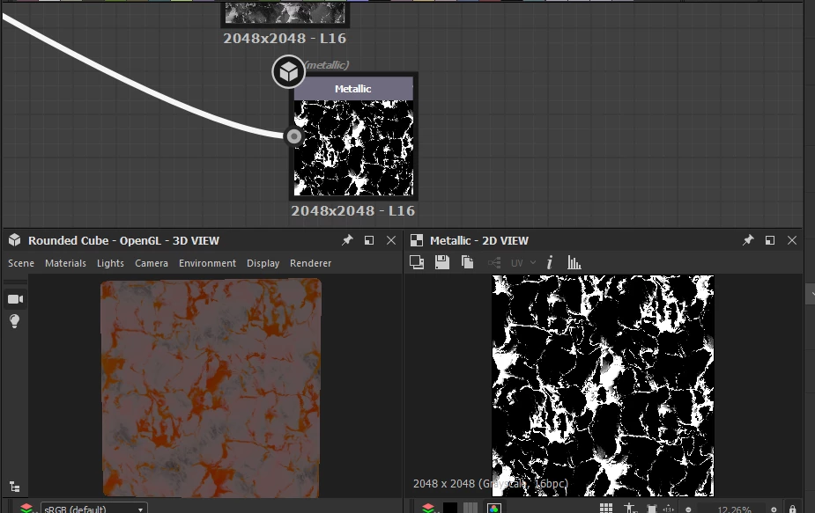This screenshot has height=513, width=815.
Task: Toggle the grey striped channel display icon
Action: (x=470, y=509)
